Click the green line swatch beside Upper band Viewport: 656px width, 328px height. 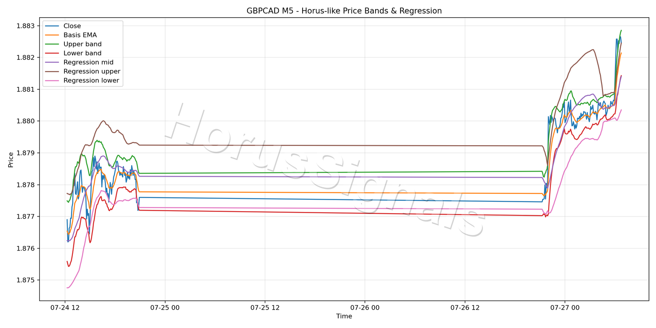52,44
